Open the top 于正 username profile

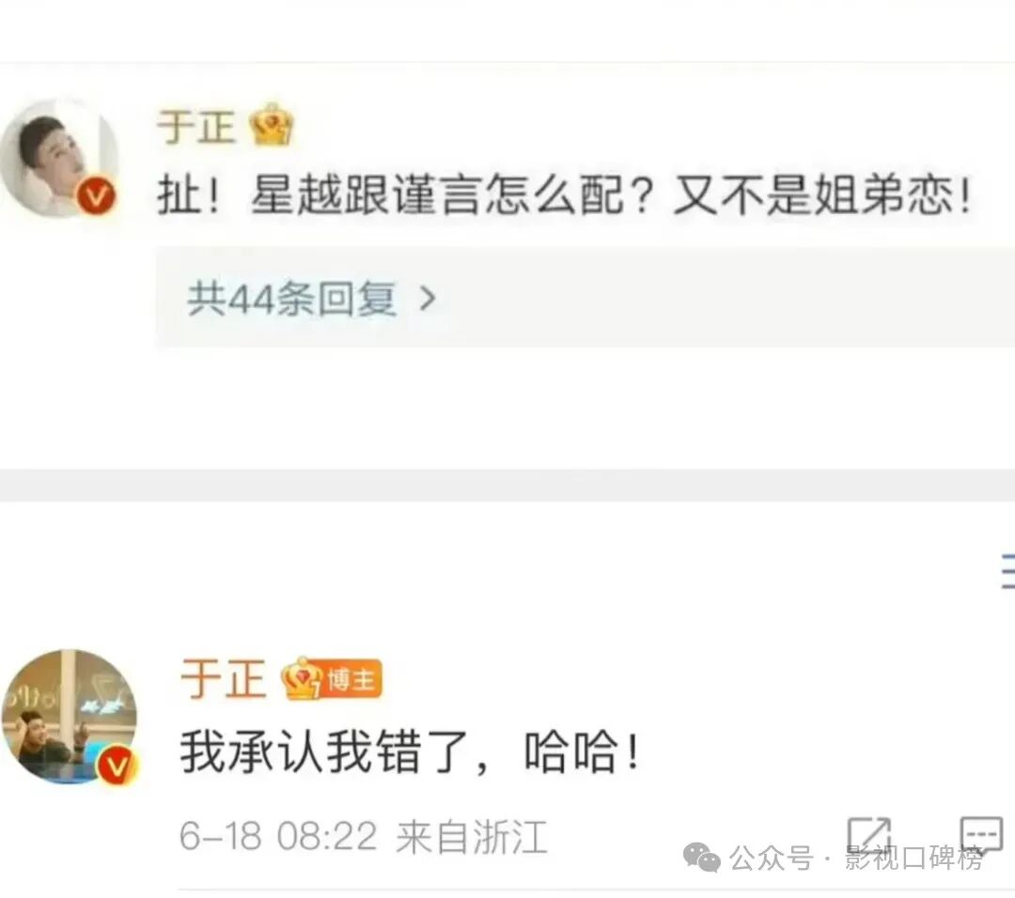(x=195, y=126)
